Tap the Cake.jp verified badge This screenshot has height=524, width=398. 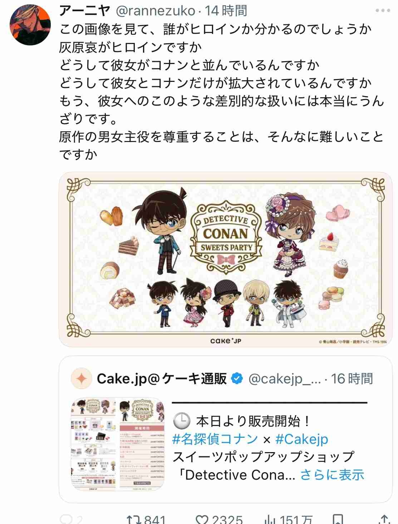click(237, 378)
